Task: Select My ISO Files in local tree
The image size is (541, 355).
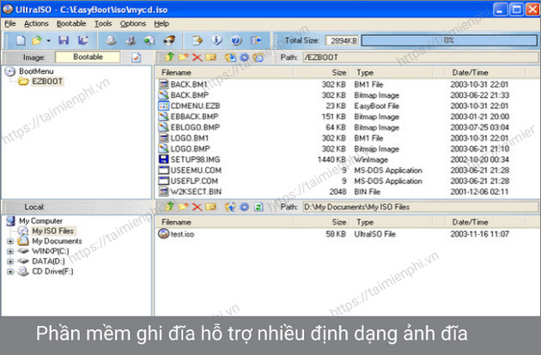Action: click(52, 231)
